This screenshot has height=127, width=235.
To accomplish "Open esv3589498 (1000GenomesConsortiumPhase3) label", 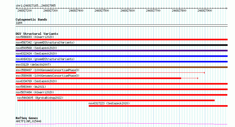I will pos(48,76).
